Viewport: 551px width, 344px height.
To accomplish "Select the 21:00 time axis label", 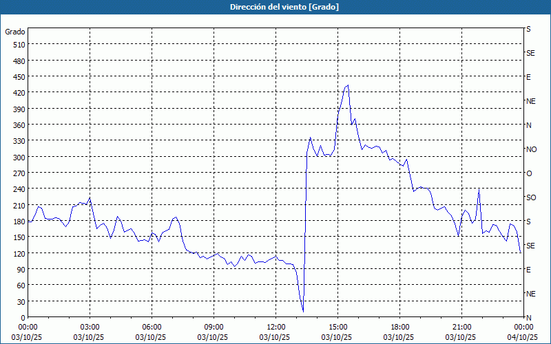I will coord(461,327).
